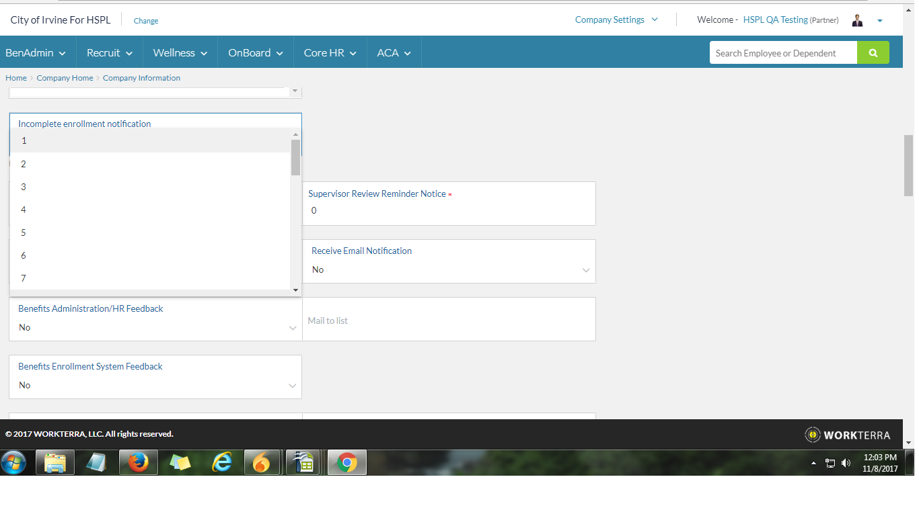The height and width of the screenshot is (516, 919).
Task: Launch Internet Explorer from the taskbar
Action: pos(221,462)
